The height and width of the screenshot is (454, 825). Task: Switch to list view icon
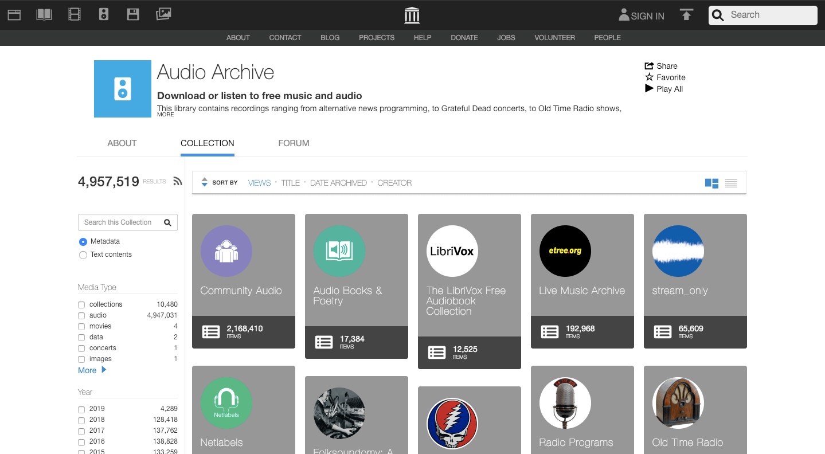point(731,183)
